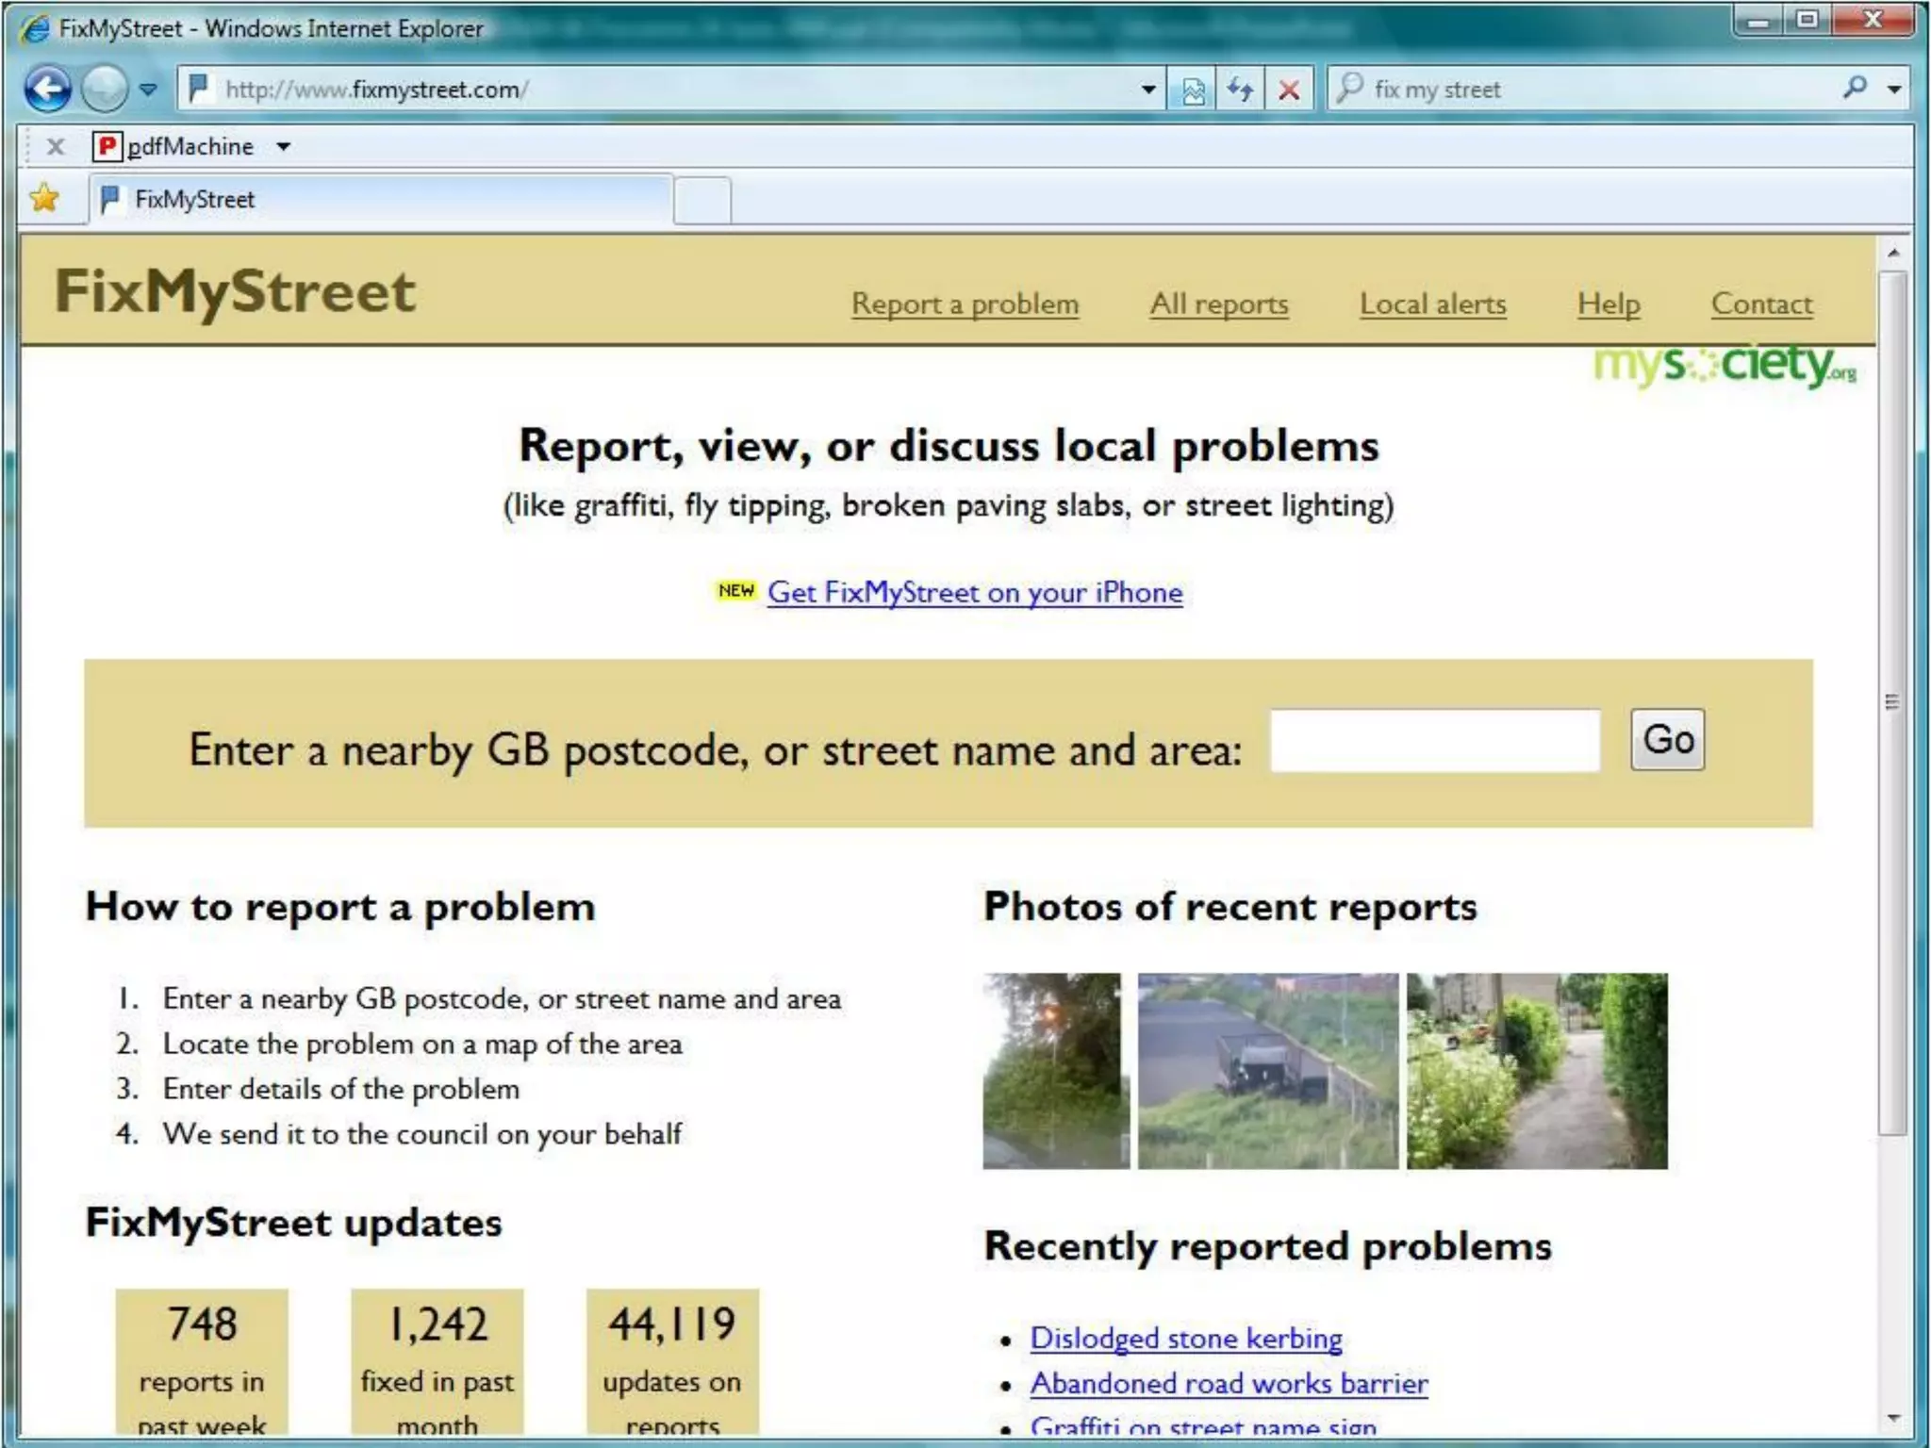Click the pdfMachine toolbar icon
1931x1448 pixels.
click(x=107, y=146)
